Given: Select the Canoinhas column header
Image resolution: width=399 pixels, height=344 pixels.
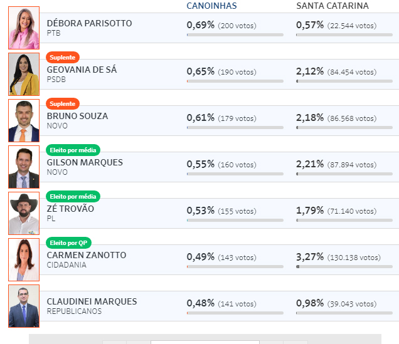Looking at the screenshot, I should pyautogui.click(x=211, y=6).
